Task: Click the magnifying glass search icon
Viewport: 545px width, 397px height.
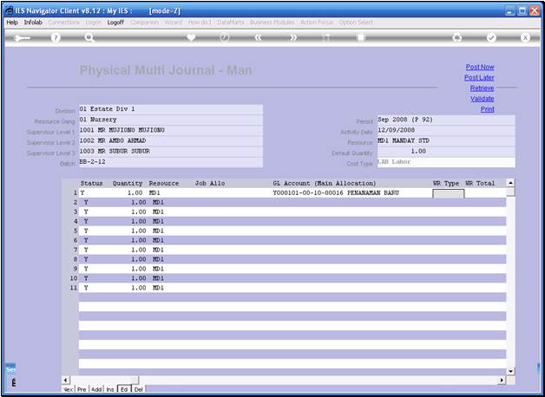Action: [x=89, y=37]
